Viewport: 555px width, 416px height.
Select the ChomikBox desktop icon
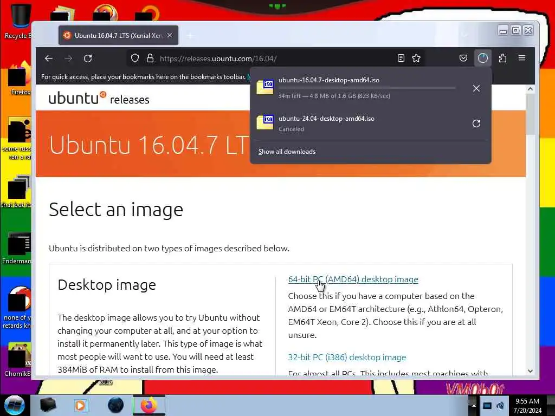click(x=18, y=360)
